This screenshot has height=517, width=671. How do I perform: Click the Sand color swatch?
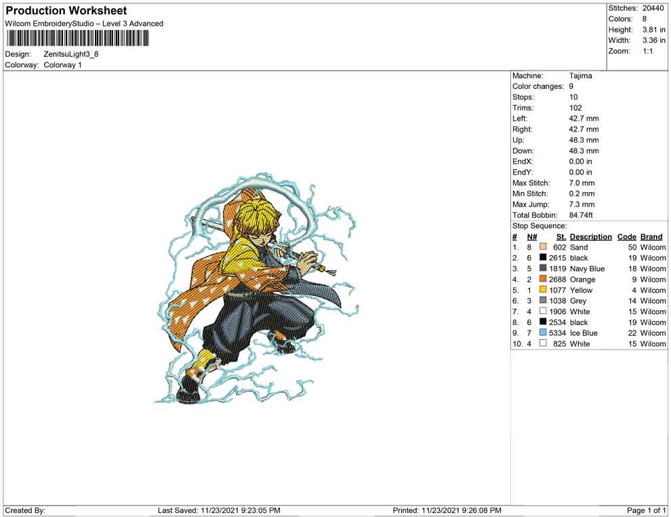coord(543,248)
